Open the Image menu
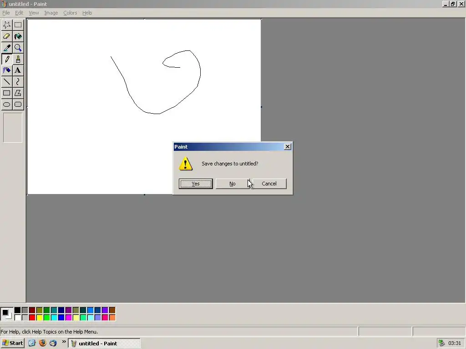 pyautogui.click(x=51, y=13)
